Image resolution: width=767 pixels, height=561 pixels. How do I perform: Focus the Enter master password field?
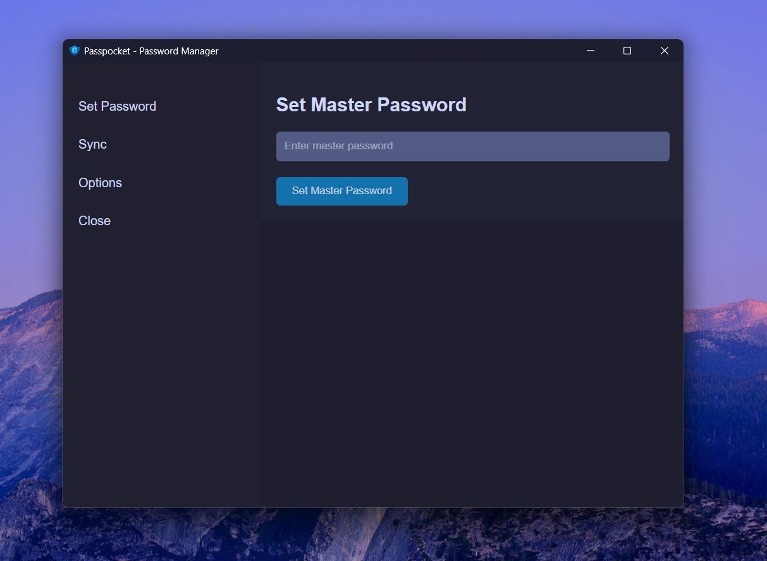pyautogui.click(x=472, y=146)
